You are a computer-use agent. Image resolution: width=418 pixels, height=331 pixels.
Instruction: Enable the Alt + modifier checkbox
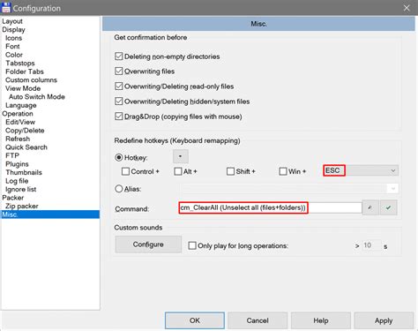click(178, 171)
